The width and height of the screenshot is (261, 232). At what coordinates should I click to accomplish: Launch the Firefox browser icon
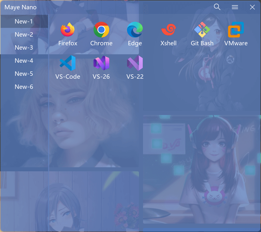coord(68,30)
